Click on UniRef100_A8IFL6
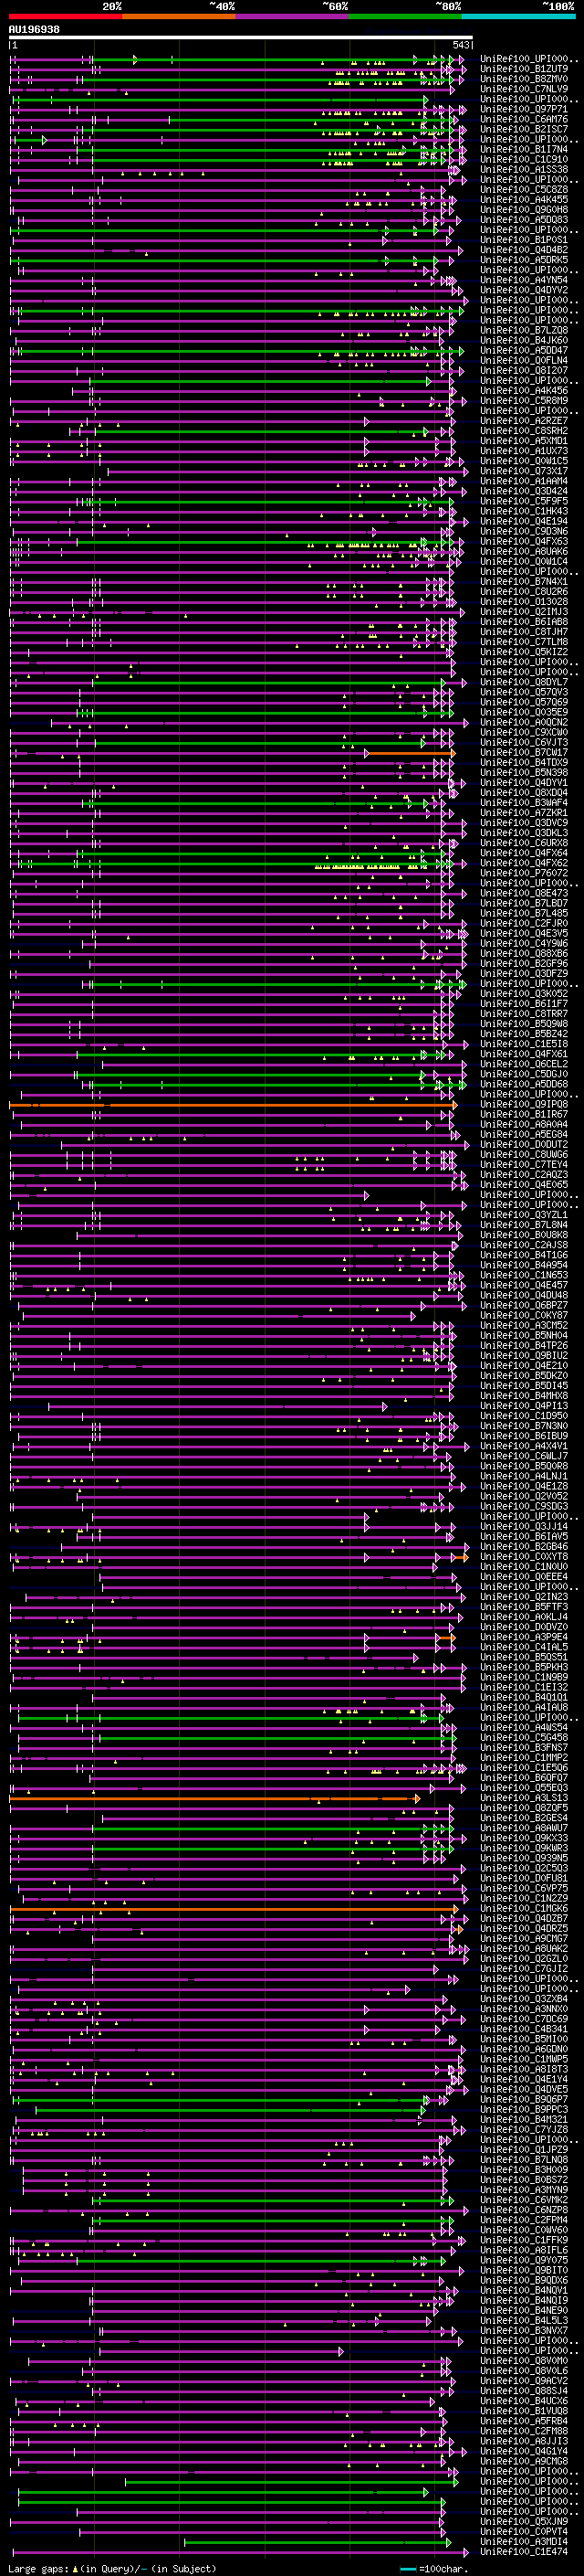The image size is (584, 2576). pos(524,2250)
